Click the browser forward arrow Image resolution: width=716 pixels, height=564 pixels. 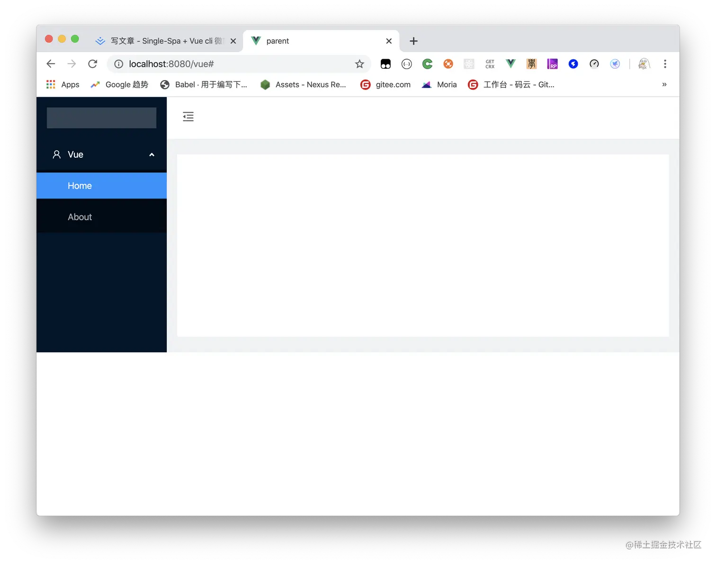[72, 64]
